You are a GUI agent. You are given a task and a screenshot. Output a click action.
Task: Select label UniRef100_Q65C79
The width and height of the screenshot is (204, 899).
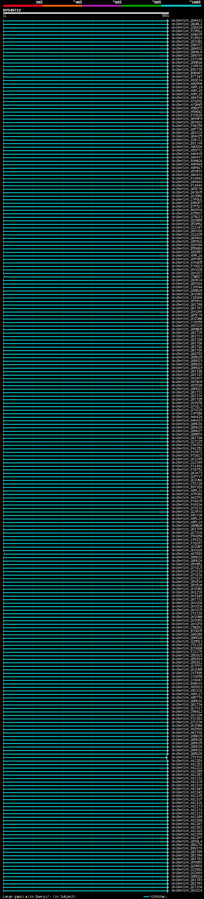(186, 315)
